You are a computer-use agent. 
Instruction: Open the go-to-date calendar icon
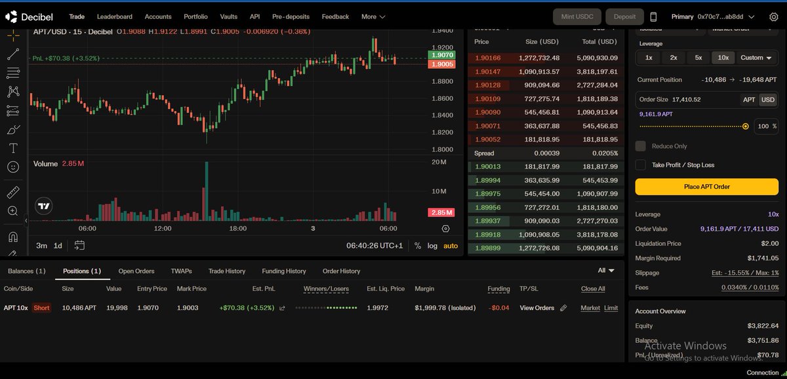(x=79, y=246)
